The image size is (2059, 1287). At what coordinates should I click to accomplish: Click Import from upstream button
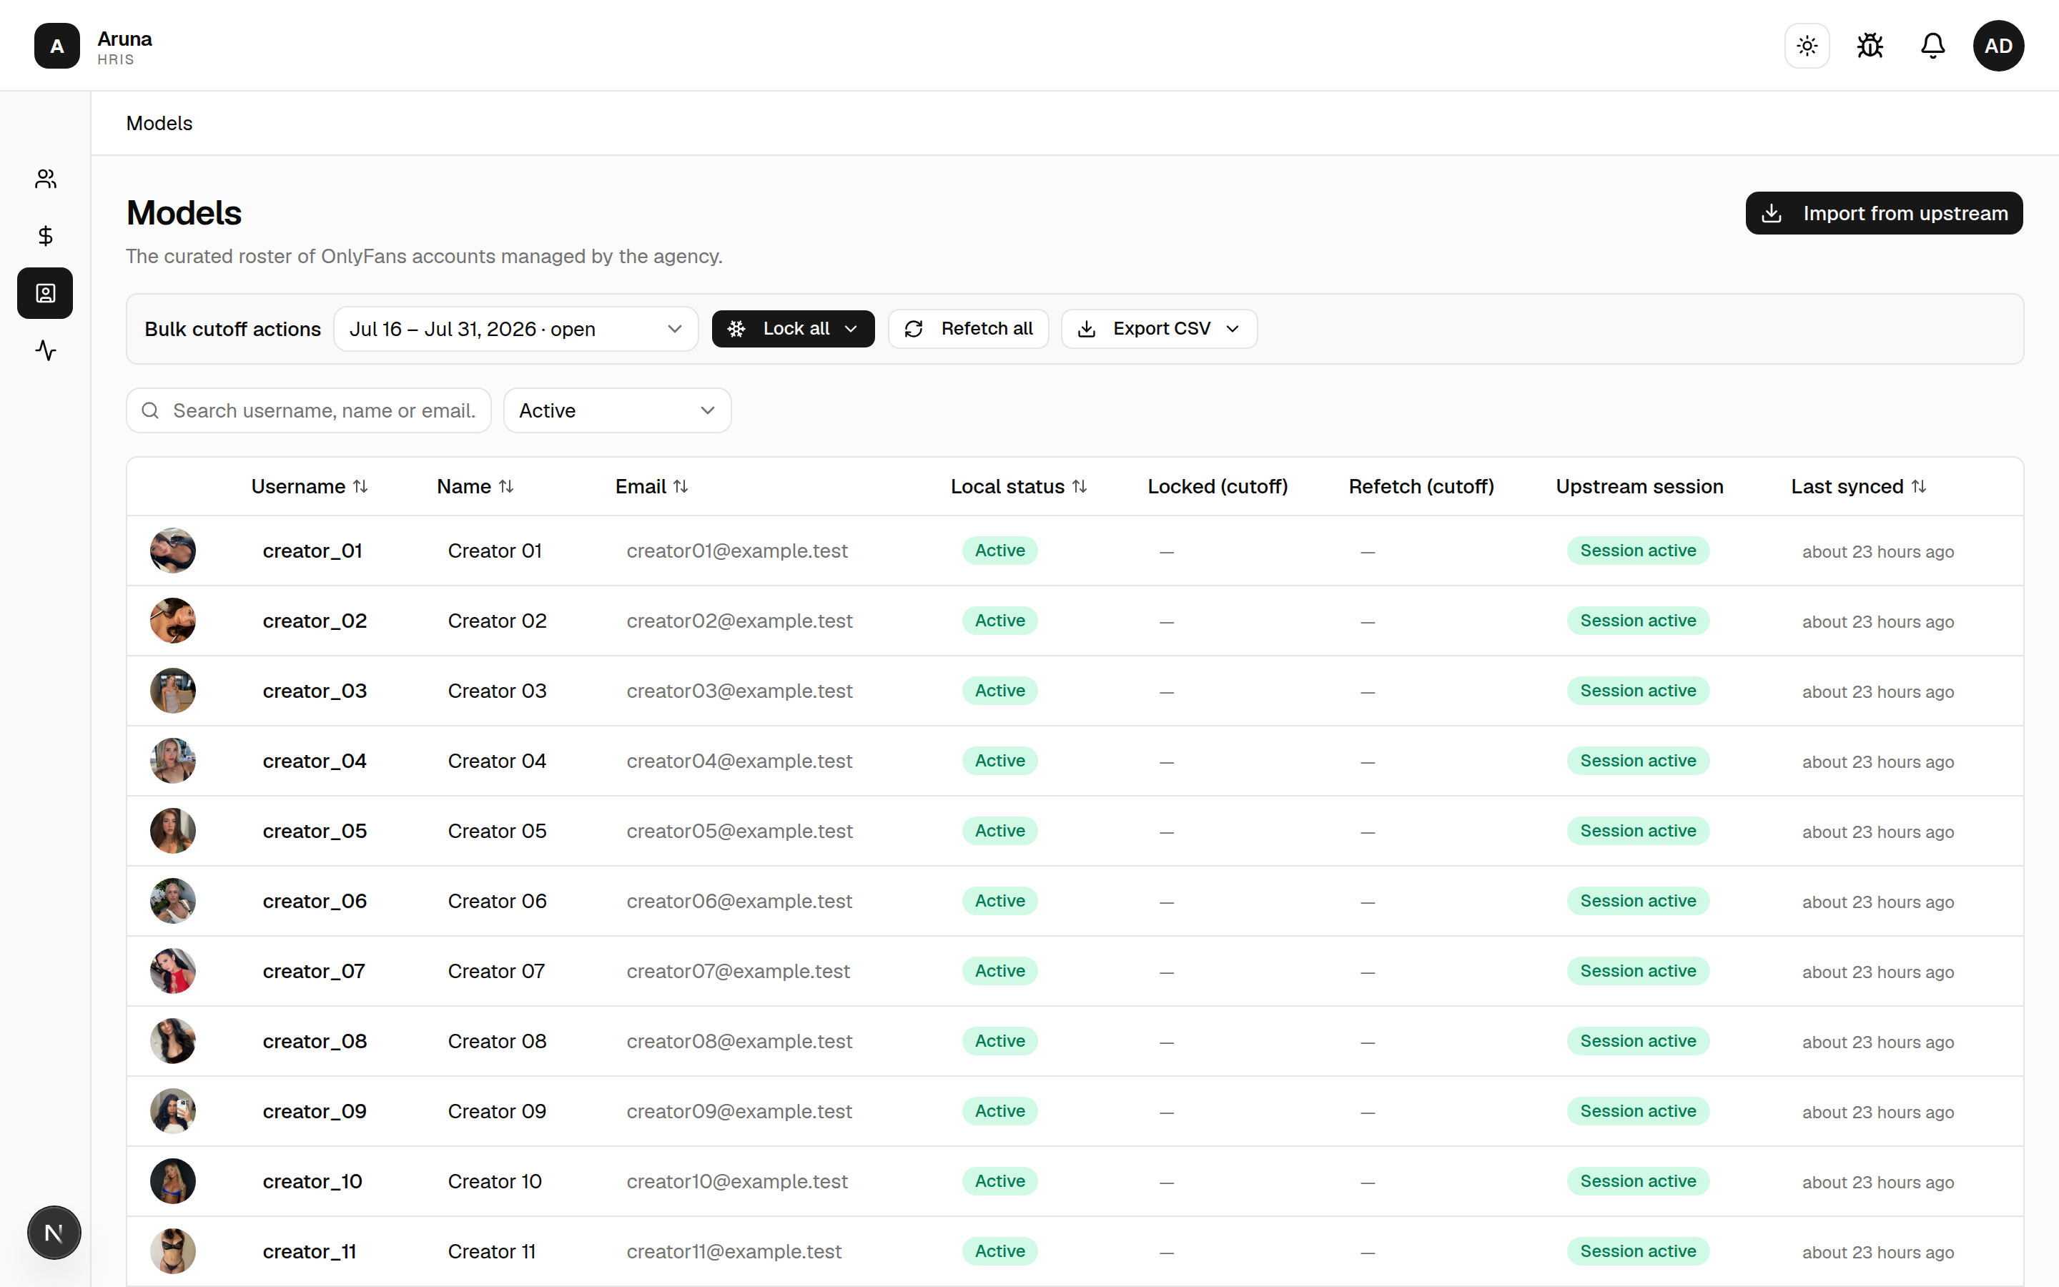pos(1884,213)
